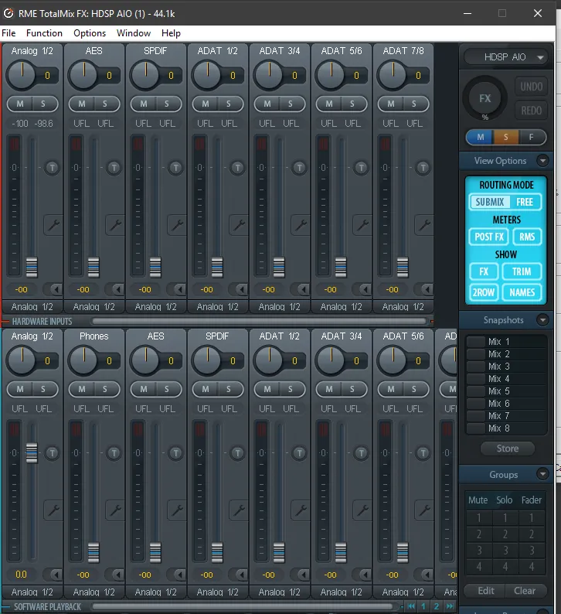Toggle RMS meters option

point(527,237)
